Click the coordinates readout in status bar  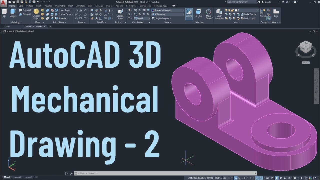(x=201, y=178)
